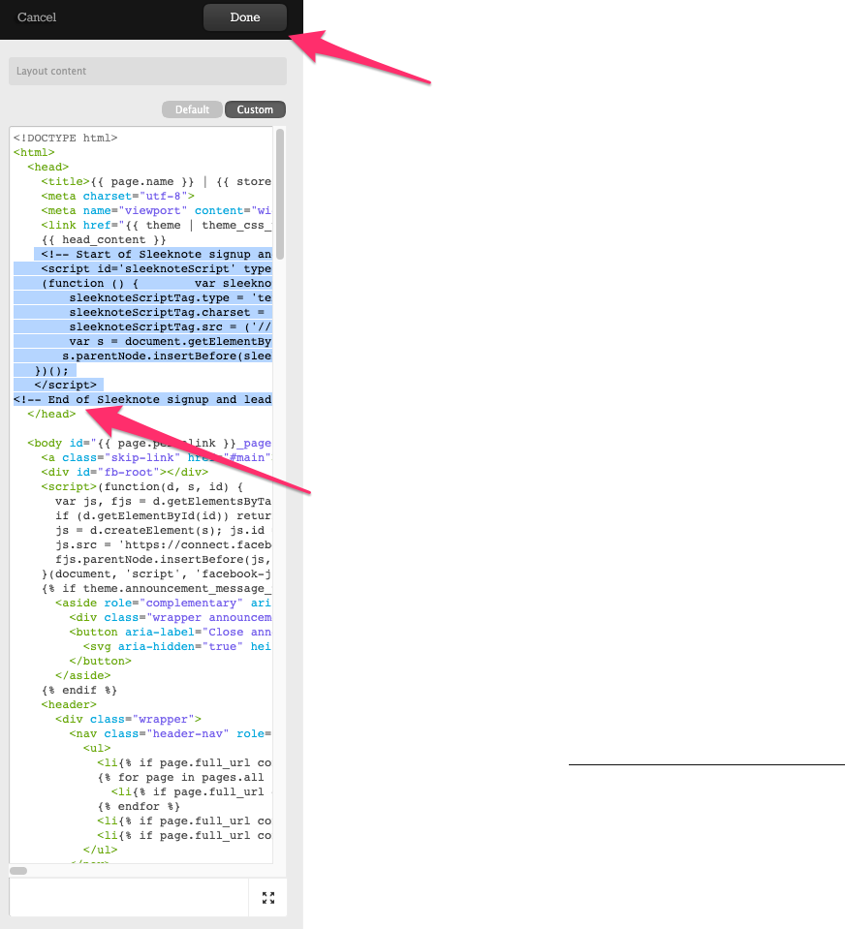
Task: Click the {% endfor %} line
Action: coord(139,806)
